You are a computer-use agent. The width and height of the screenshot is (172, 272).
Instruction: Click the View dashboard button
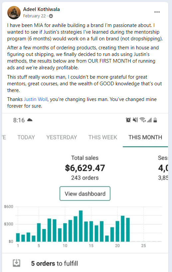pos(85,194)
